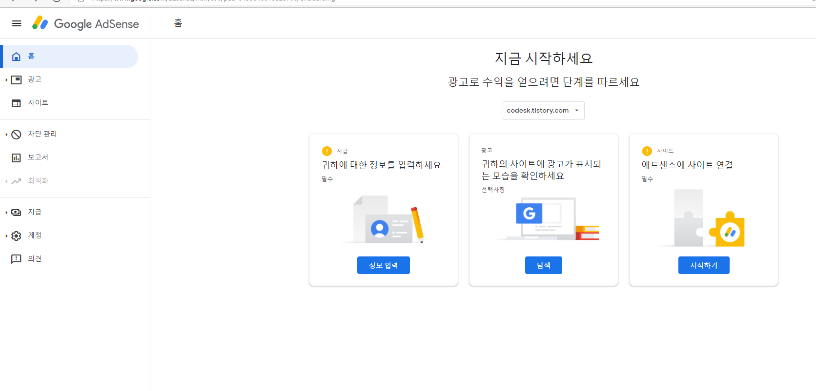Viewport: 816px width, 391px height.
Task: Expand the 계정 sidebar section
Action: pos(6,235)
